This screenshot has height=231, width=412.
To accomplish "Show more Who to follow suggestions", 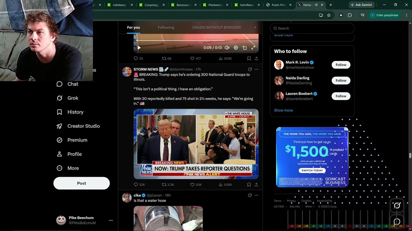I will click(283, 110).
